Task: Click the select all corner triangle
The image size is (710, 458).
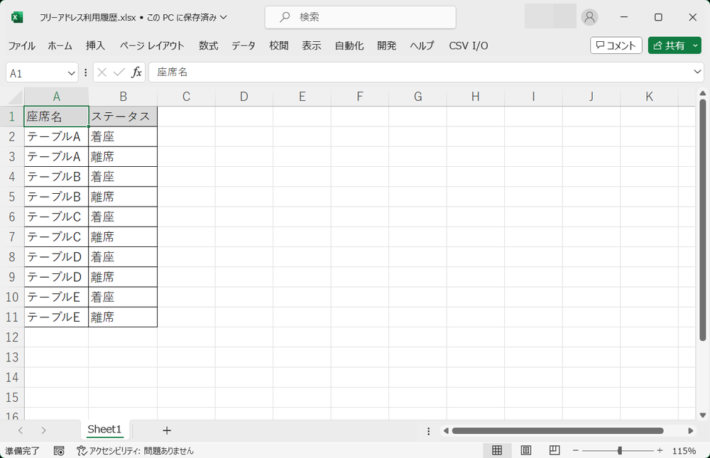Action: point(15,97)
